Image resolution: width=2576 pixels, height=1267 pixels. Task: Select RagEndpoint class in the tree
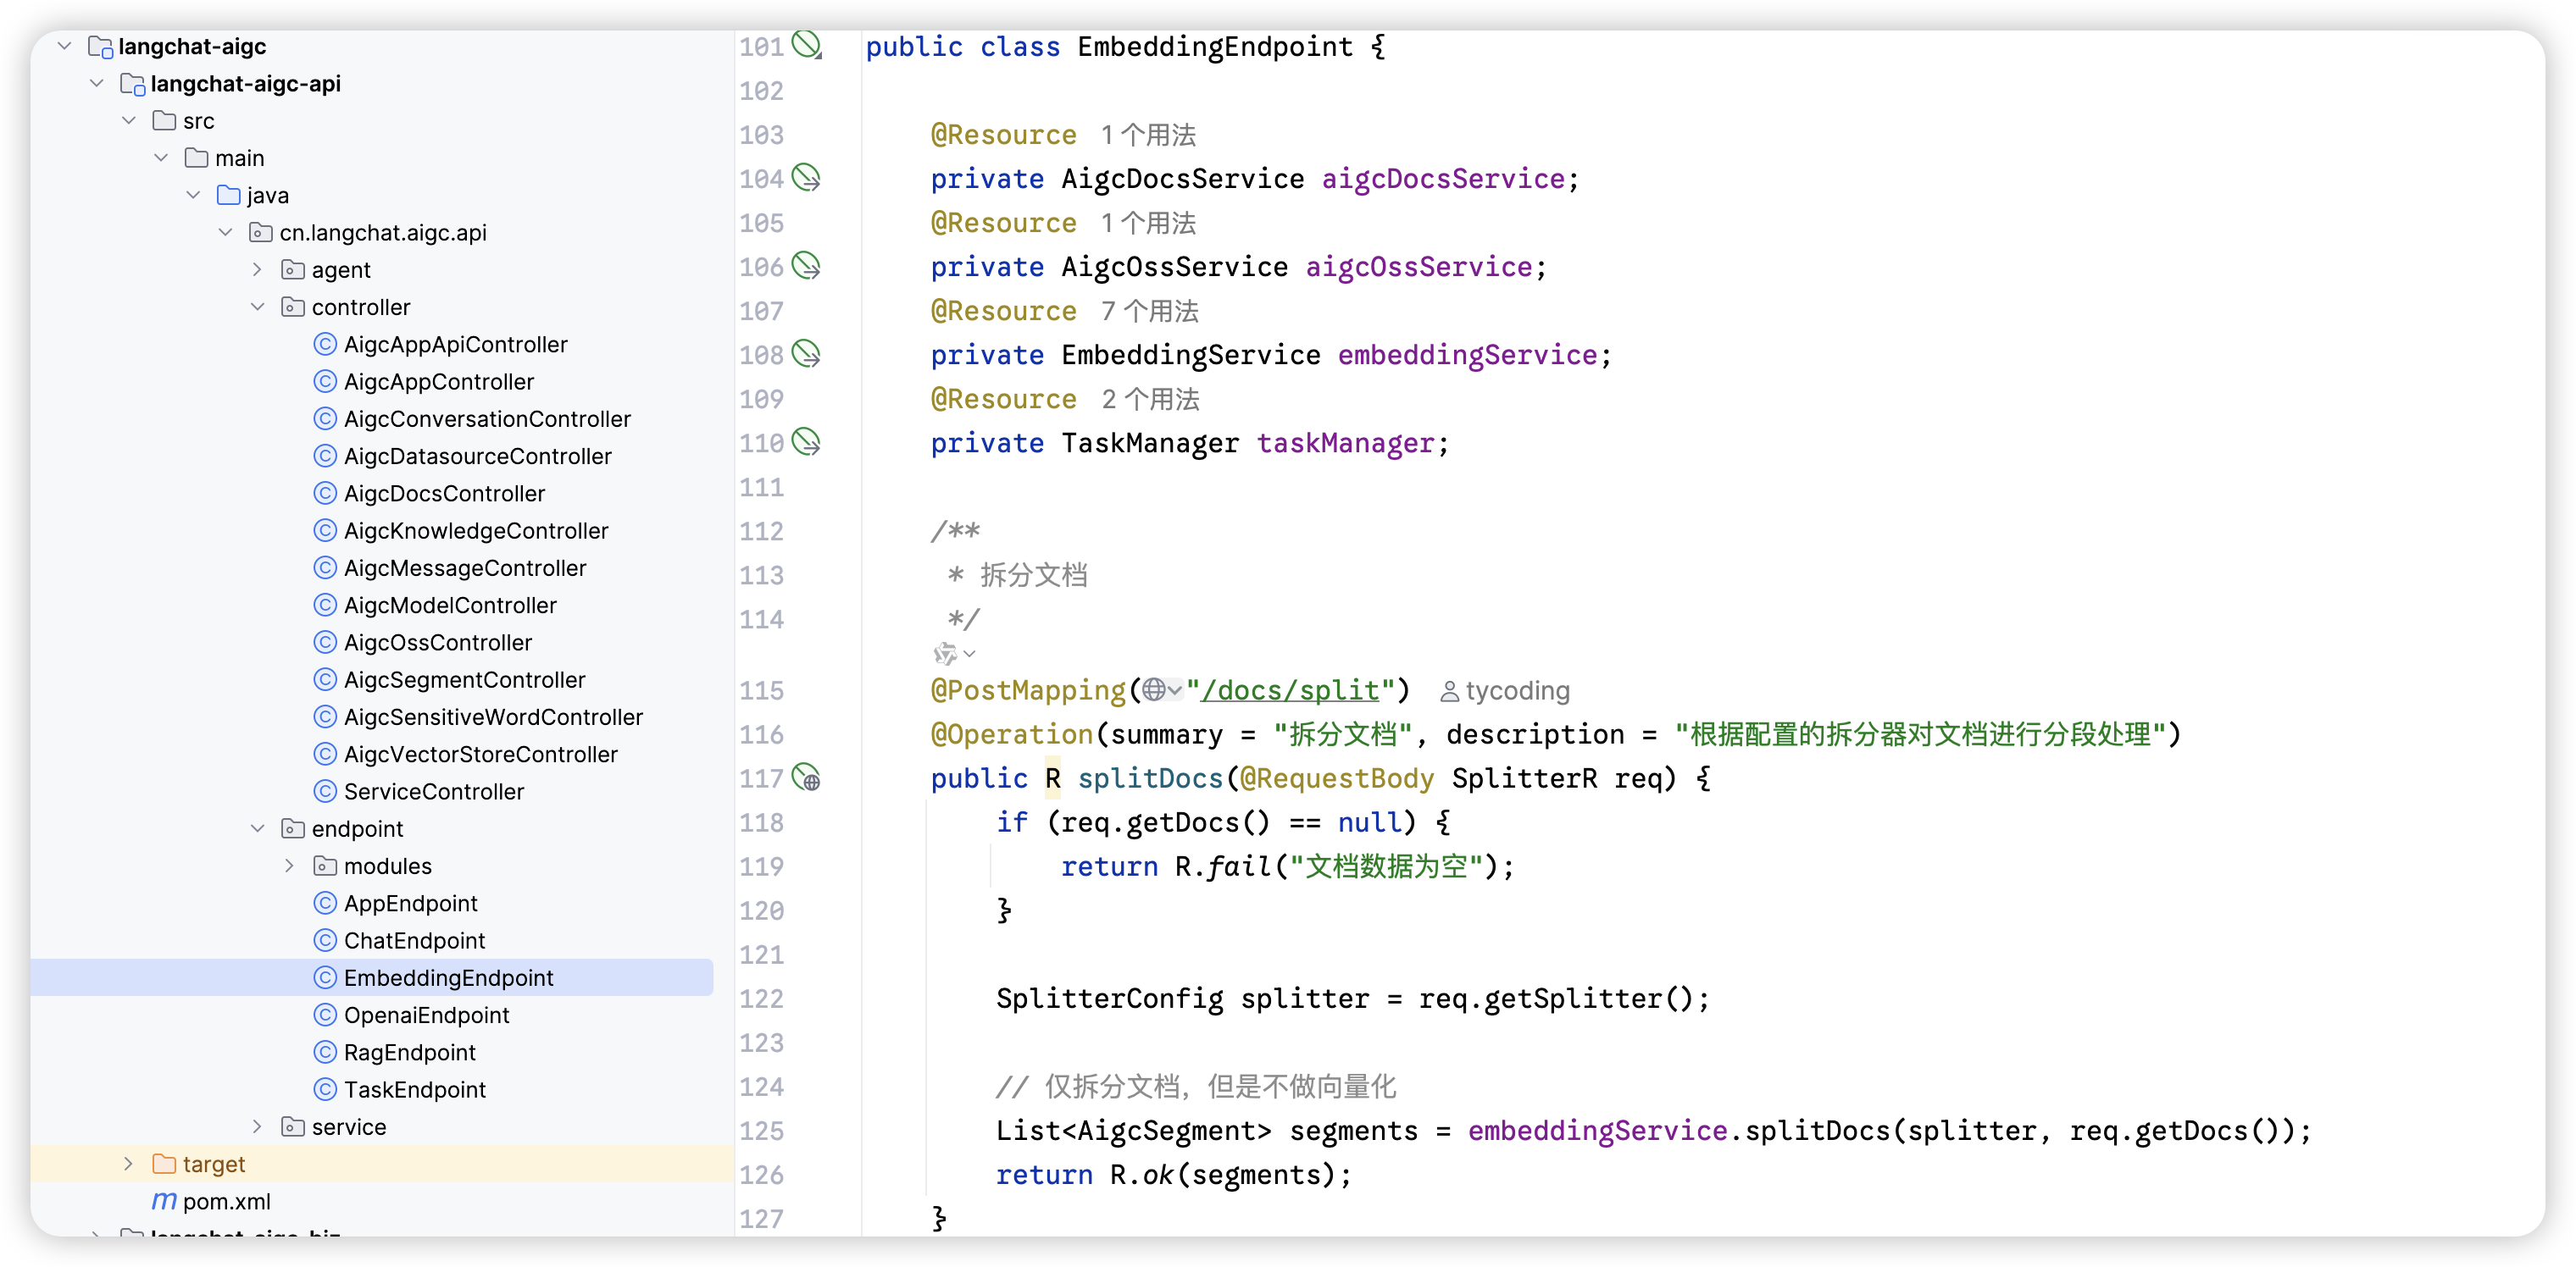click(x=409, y=1052)
